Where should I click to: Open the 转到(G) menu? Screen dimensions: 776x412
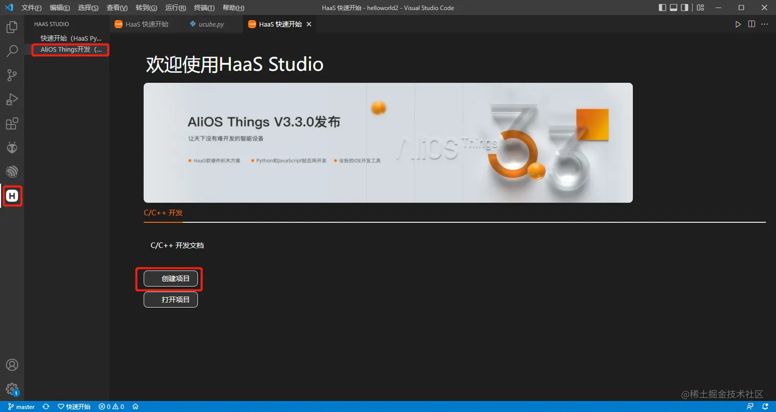(147, 8)
